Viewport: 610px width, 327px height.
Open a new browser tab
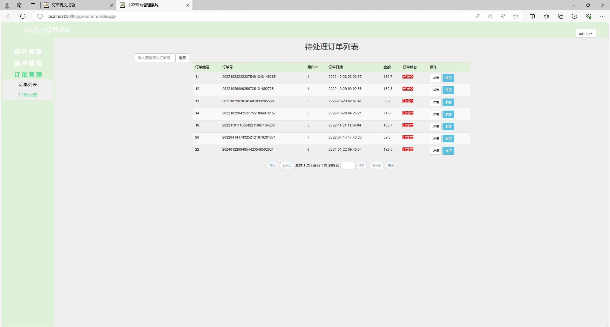[198, 5]
